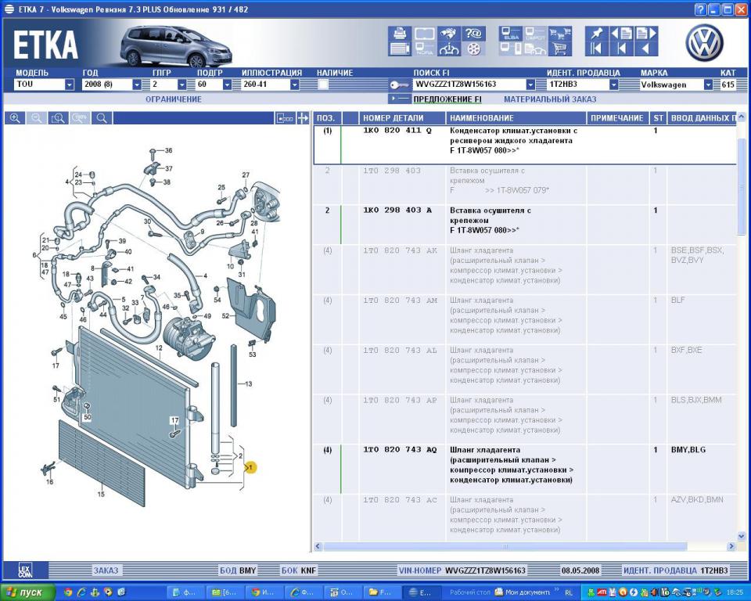Click the ПРИМЕЧАНИЕ column header
Screen dimensions: 751x601
tap(617, 118)
